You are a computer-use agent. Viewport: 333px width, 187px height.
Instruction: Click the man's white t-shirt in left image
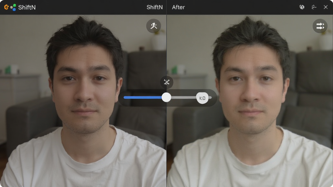(83, 161)
